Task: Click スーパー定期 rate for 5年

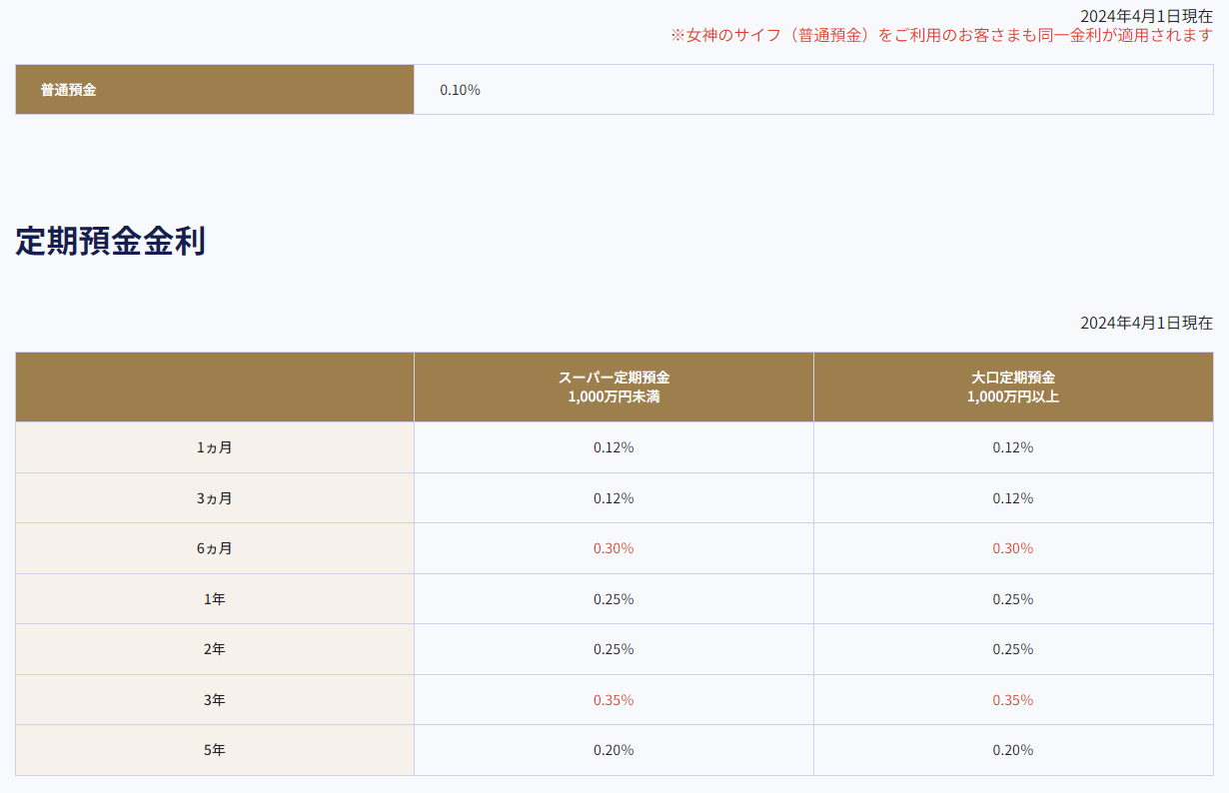Action: [614, 750]
